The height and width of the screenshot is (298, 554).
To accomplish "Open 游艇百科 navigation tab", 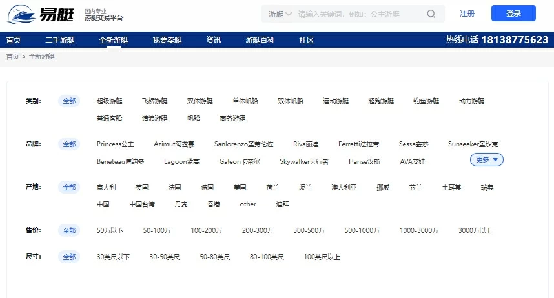I will [x=260, y=40].
